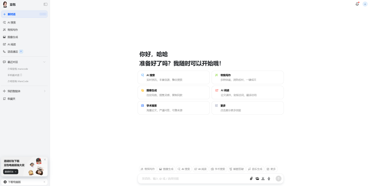This screenshot has height=186, width=369.
Task: Collapse the 最近对话 section chevron
Action: tap(44, 62)
